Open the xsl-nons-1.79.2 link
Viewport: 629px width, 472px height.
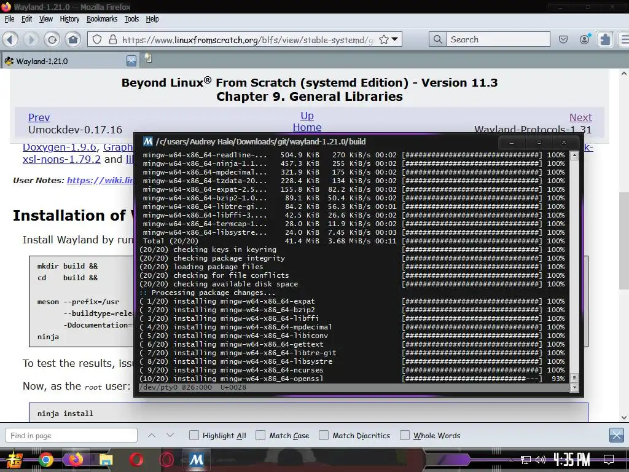61,159
